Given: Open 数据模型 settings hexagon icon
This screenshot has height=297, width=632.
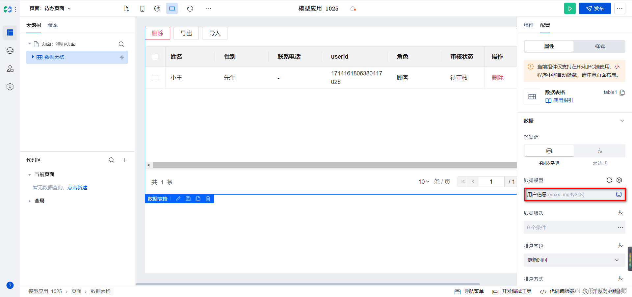Looking at the screenshot, I should [619, 180].
